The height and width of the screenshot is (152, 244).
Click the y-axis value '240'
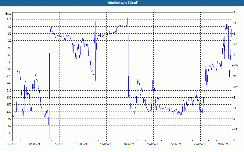9,83
